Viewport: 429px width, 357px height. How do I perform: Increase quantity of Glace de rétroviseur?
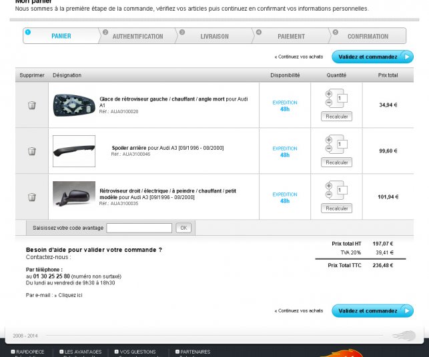pyautogui.click(x=329, y=94)
